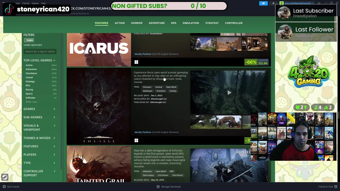Screen dimensions: 340x191
Task: Open the ICARUS game capsule image
Action: tap(99, 50)
